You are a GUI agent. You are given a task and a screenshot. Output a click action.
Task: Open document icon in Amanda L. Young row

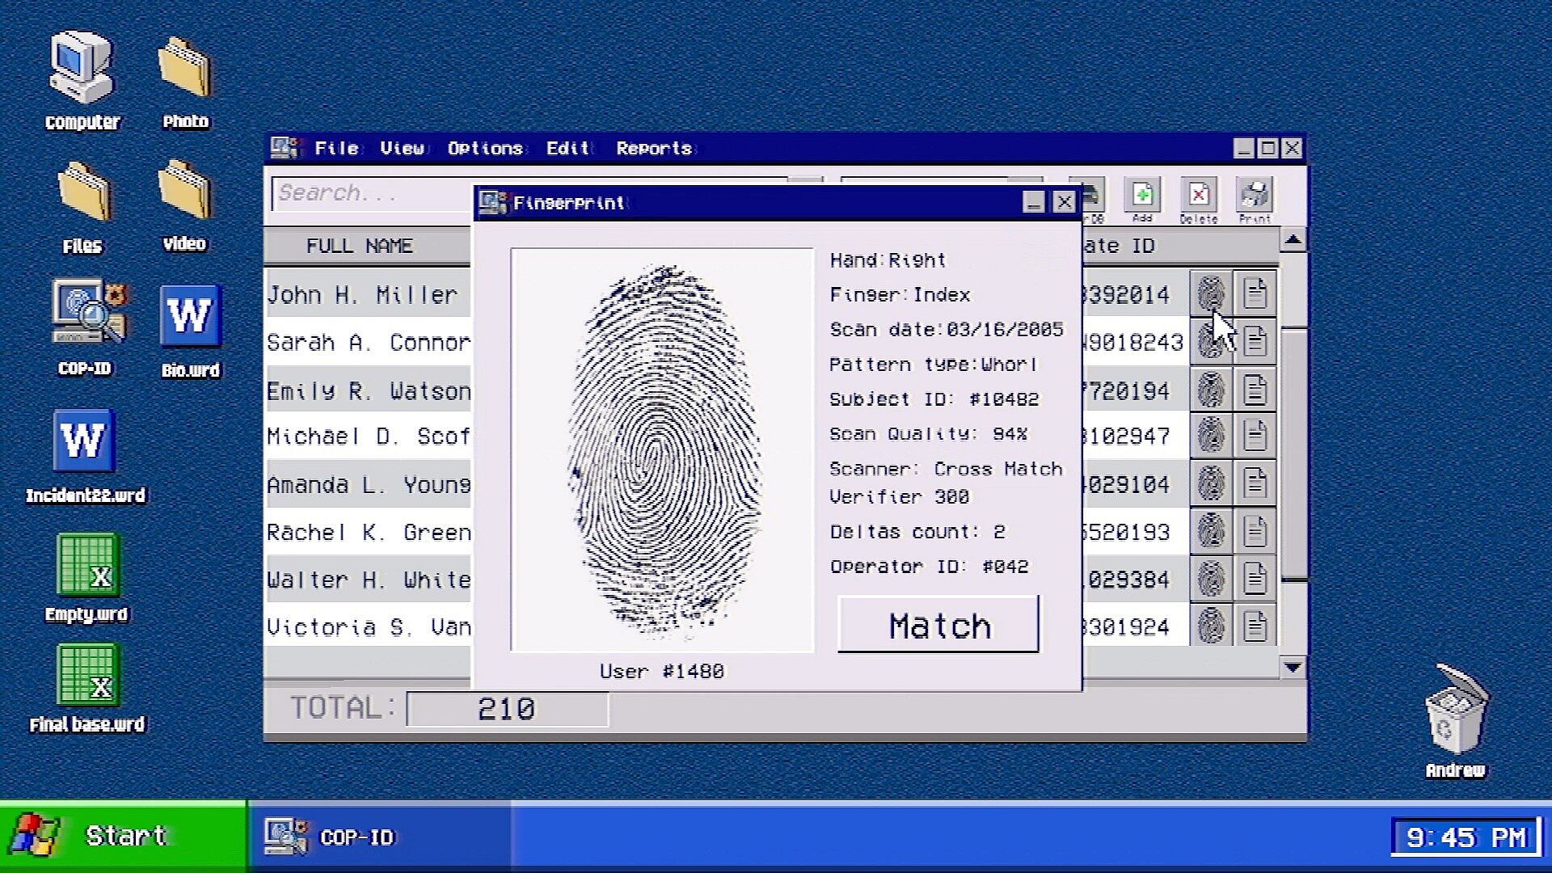(1255, 483)
